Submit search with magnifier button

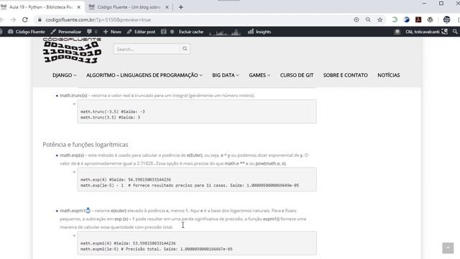click(185, 49)
